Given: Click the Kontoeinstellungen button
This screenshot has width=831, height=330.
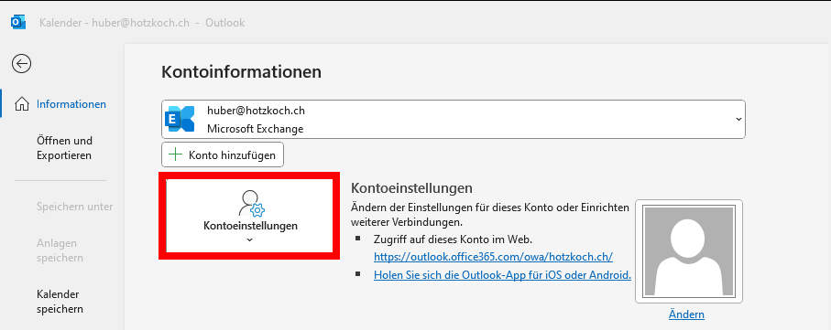Looking at the screenshot, I should 249,217.
